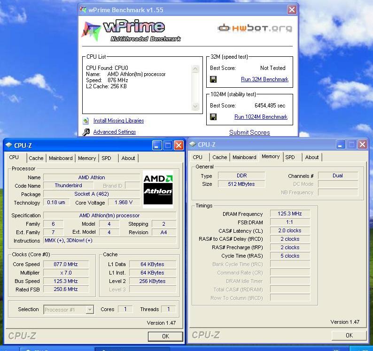This screenshot has height=351, width=373.
Task: Run 1024M Benchmark
Action: point(261,117)
